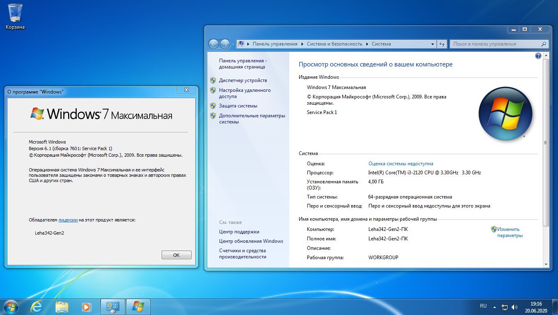
Task: Click the computer icon in address bar
Action: pos(241,44)
